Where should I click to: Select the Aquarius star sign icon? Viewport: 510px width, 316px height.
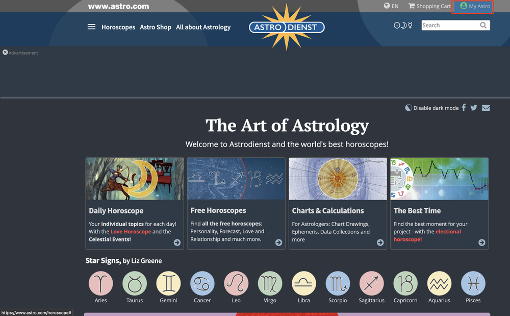pos(439,283)
